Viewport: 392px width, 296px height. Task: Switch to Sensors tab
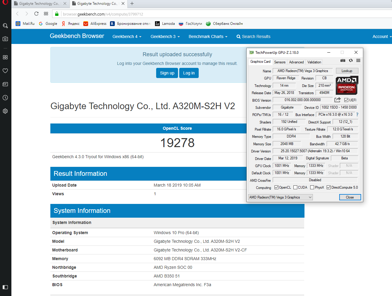[x=280, y=62]
